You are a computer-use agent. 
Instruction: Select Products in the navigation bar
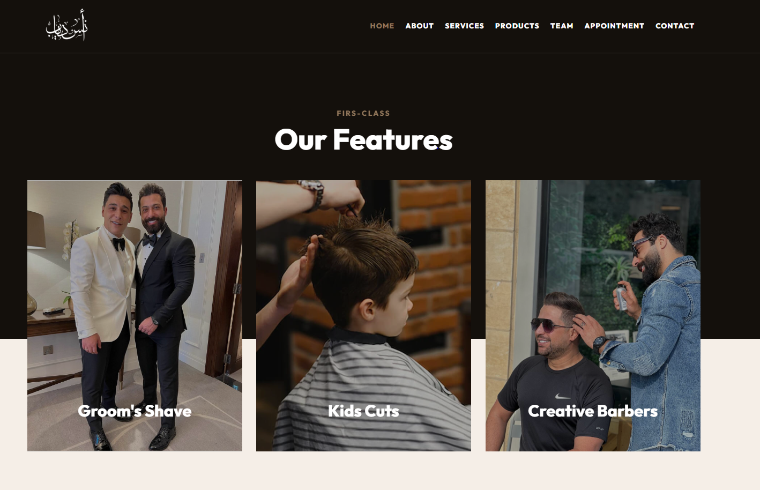(517, 26)
